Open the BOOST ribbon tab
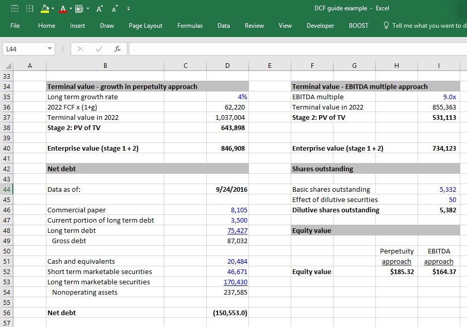Screen dimensions: 467x327 [x=359, y=26]
